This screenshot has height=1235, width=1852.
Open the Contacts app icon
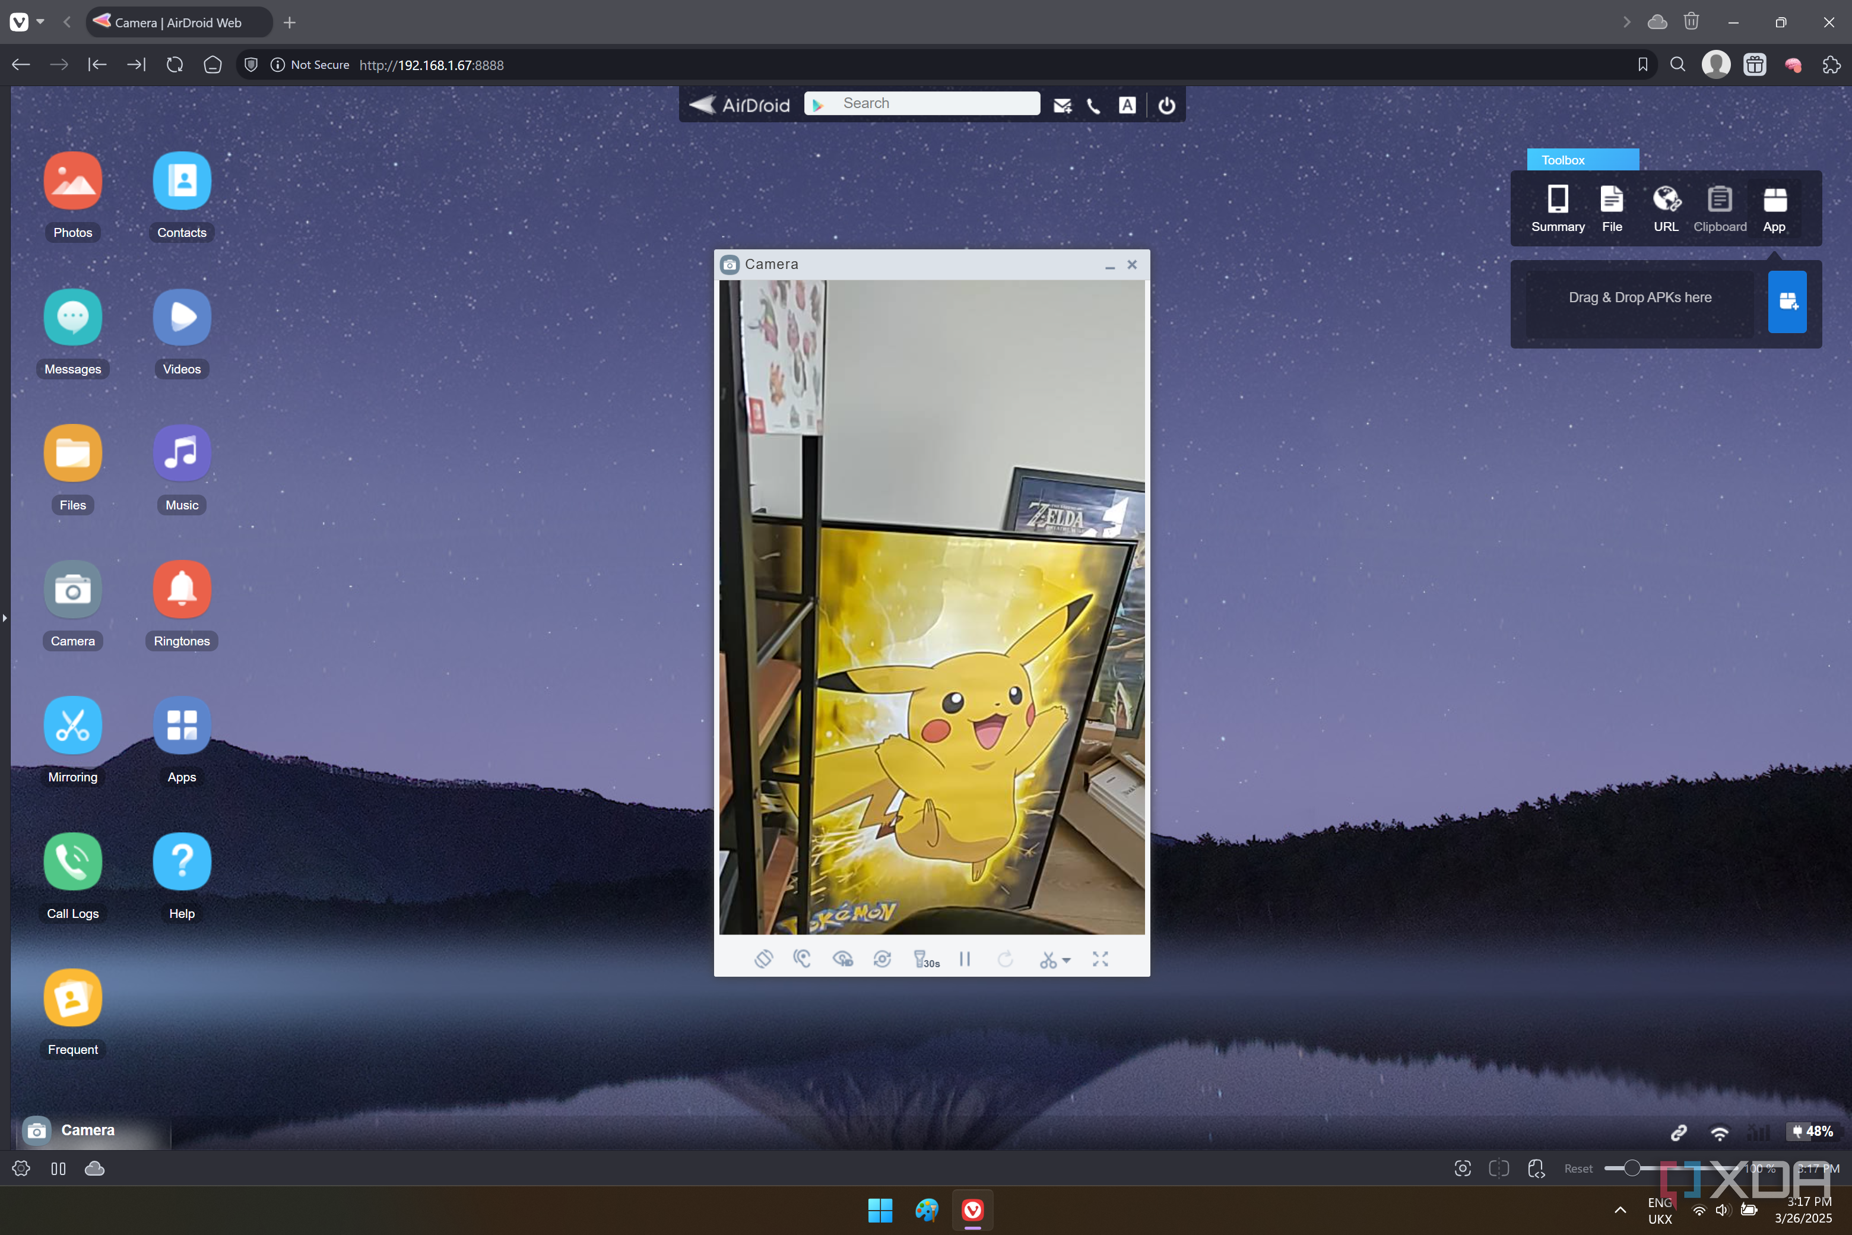182,180
